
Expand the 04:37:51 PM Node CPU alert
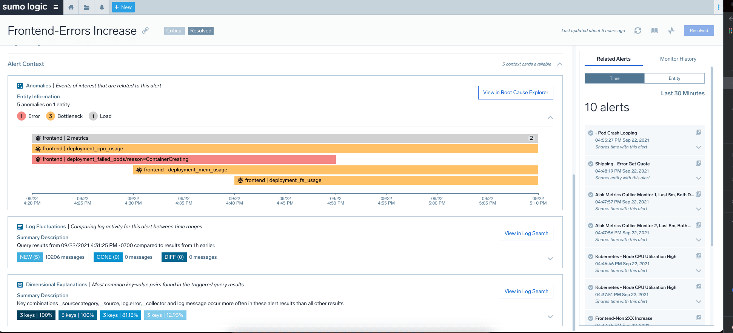[x=699, y=302]
